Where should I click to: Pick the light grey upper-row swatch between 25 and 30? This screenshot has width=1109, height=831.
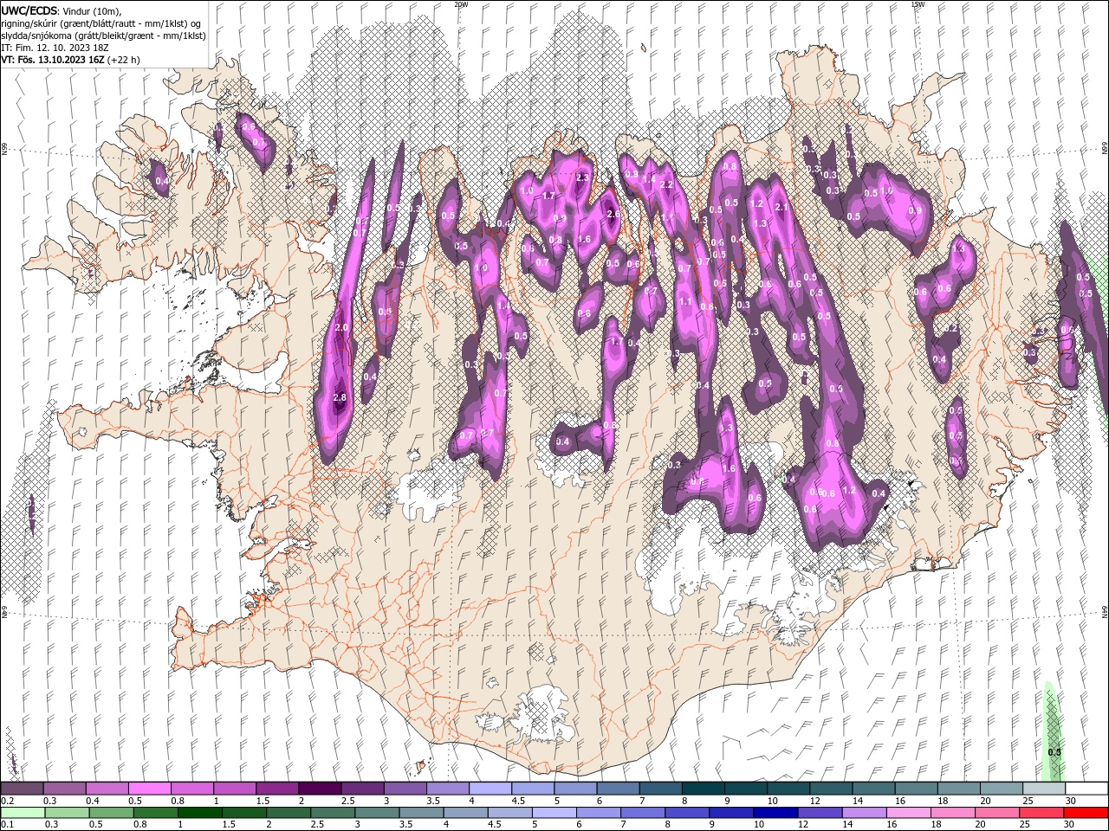tap(1044, 788)
